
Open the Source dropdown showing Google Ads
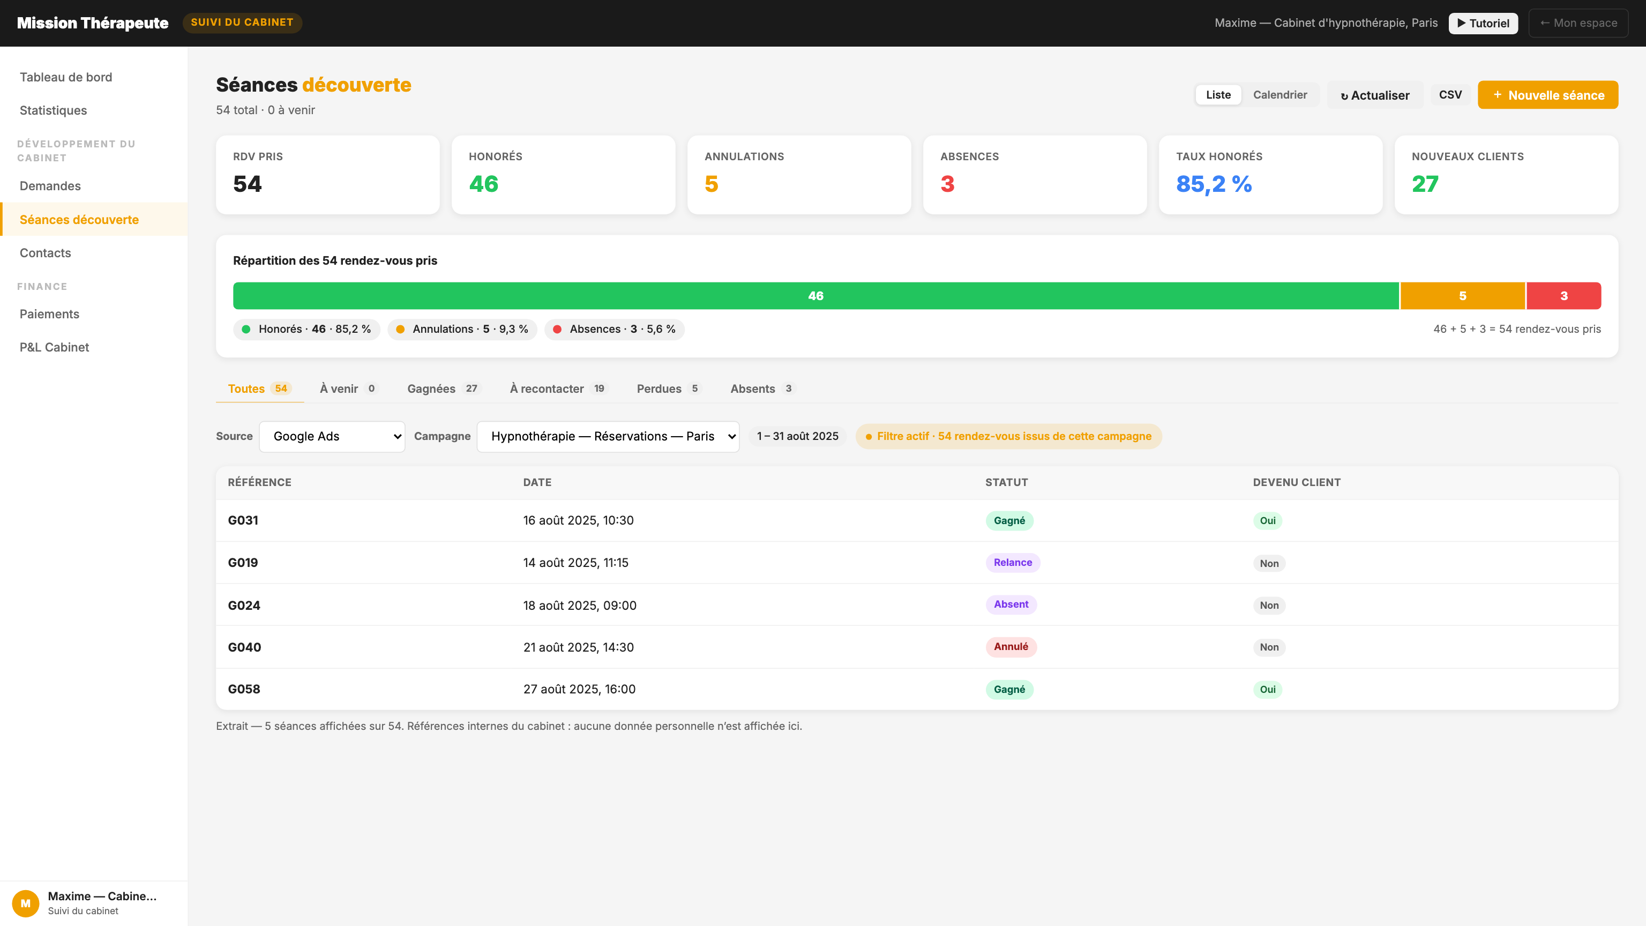coord(332,436)
